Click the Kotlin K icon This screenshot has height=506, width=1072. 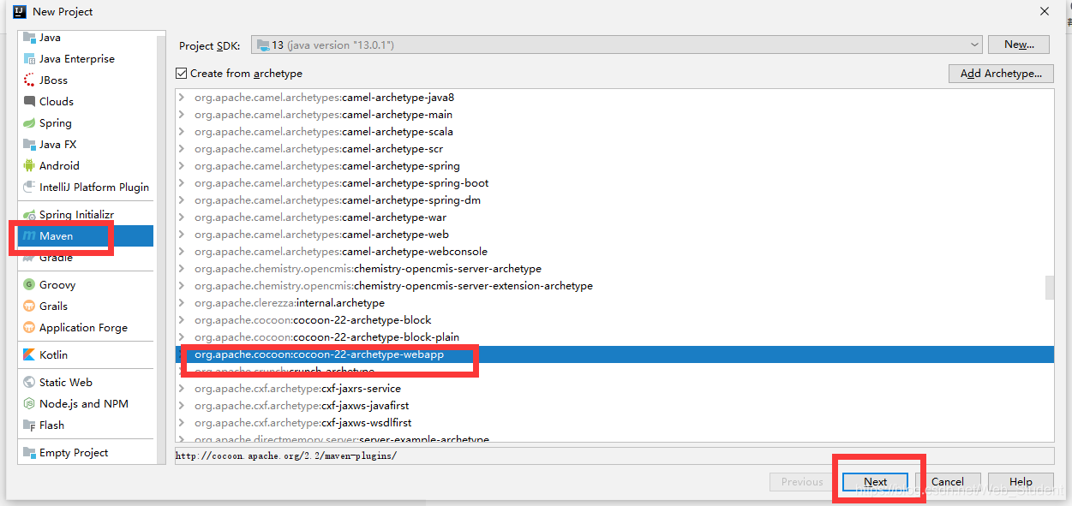coord(29,355)
